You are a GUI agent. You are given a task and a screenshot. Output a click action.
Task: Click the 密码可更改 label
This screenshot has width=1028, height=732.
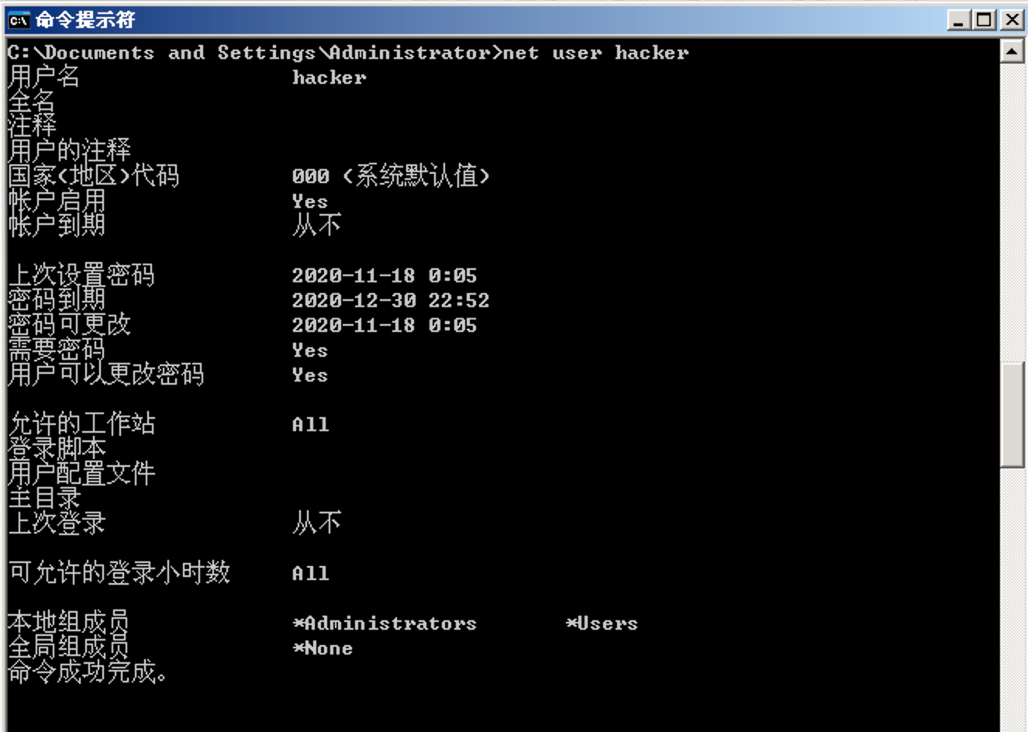69,325
